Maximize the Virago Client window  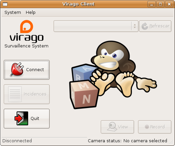point(160,4)
